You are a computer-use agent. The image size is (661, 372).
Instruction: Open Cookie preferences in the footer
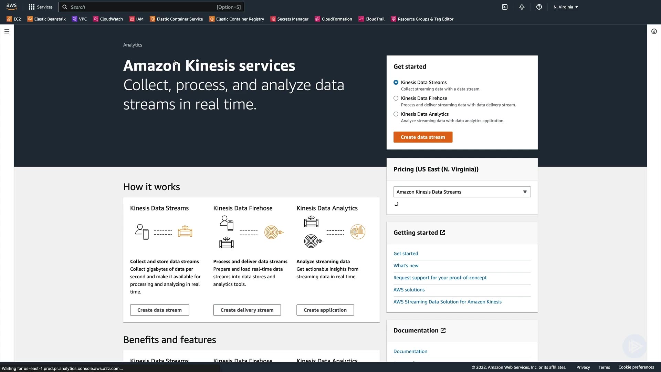coord(636,367)
